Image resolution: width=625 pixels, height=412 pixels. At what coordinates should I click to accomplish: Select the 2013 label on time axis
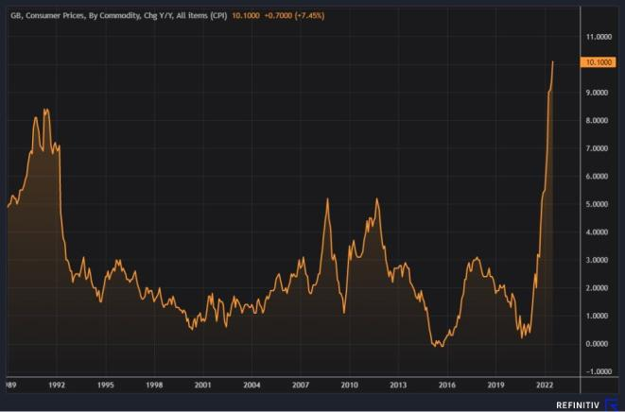point(398,386)
